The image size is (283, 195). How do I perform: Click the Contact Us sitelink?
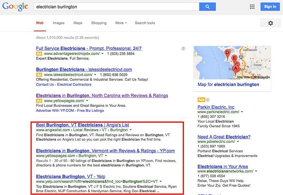(x=45, y=84)
